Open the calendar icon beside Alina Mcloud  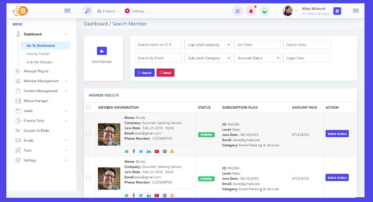[x=337, y=11]
